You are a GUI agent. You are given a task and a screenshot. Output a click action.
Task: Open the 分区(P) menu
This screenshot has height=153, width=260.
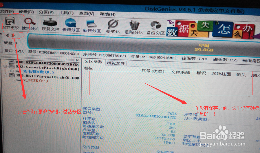46,12
